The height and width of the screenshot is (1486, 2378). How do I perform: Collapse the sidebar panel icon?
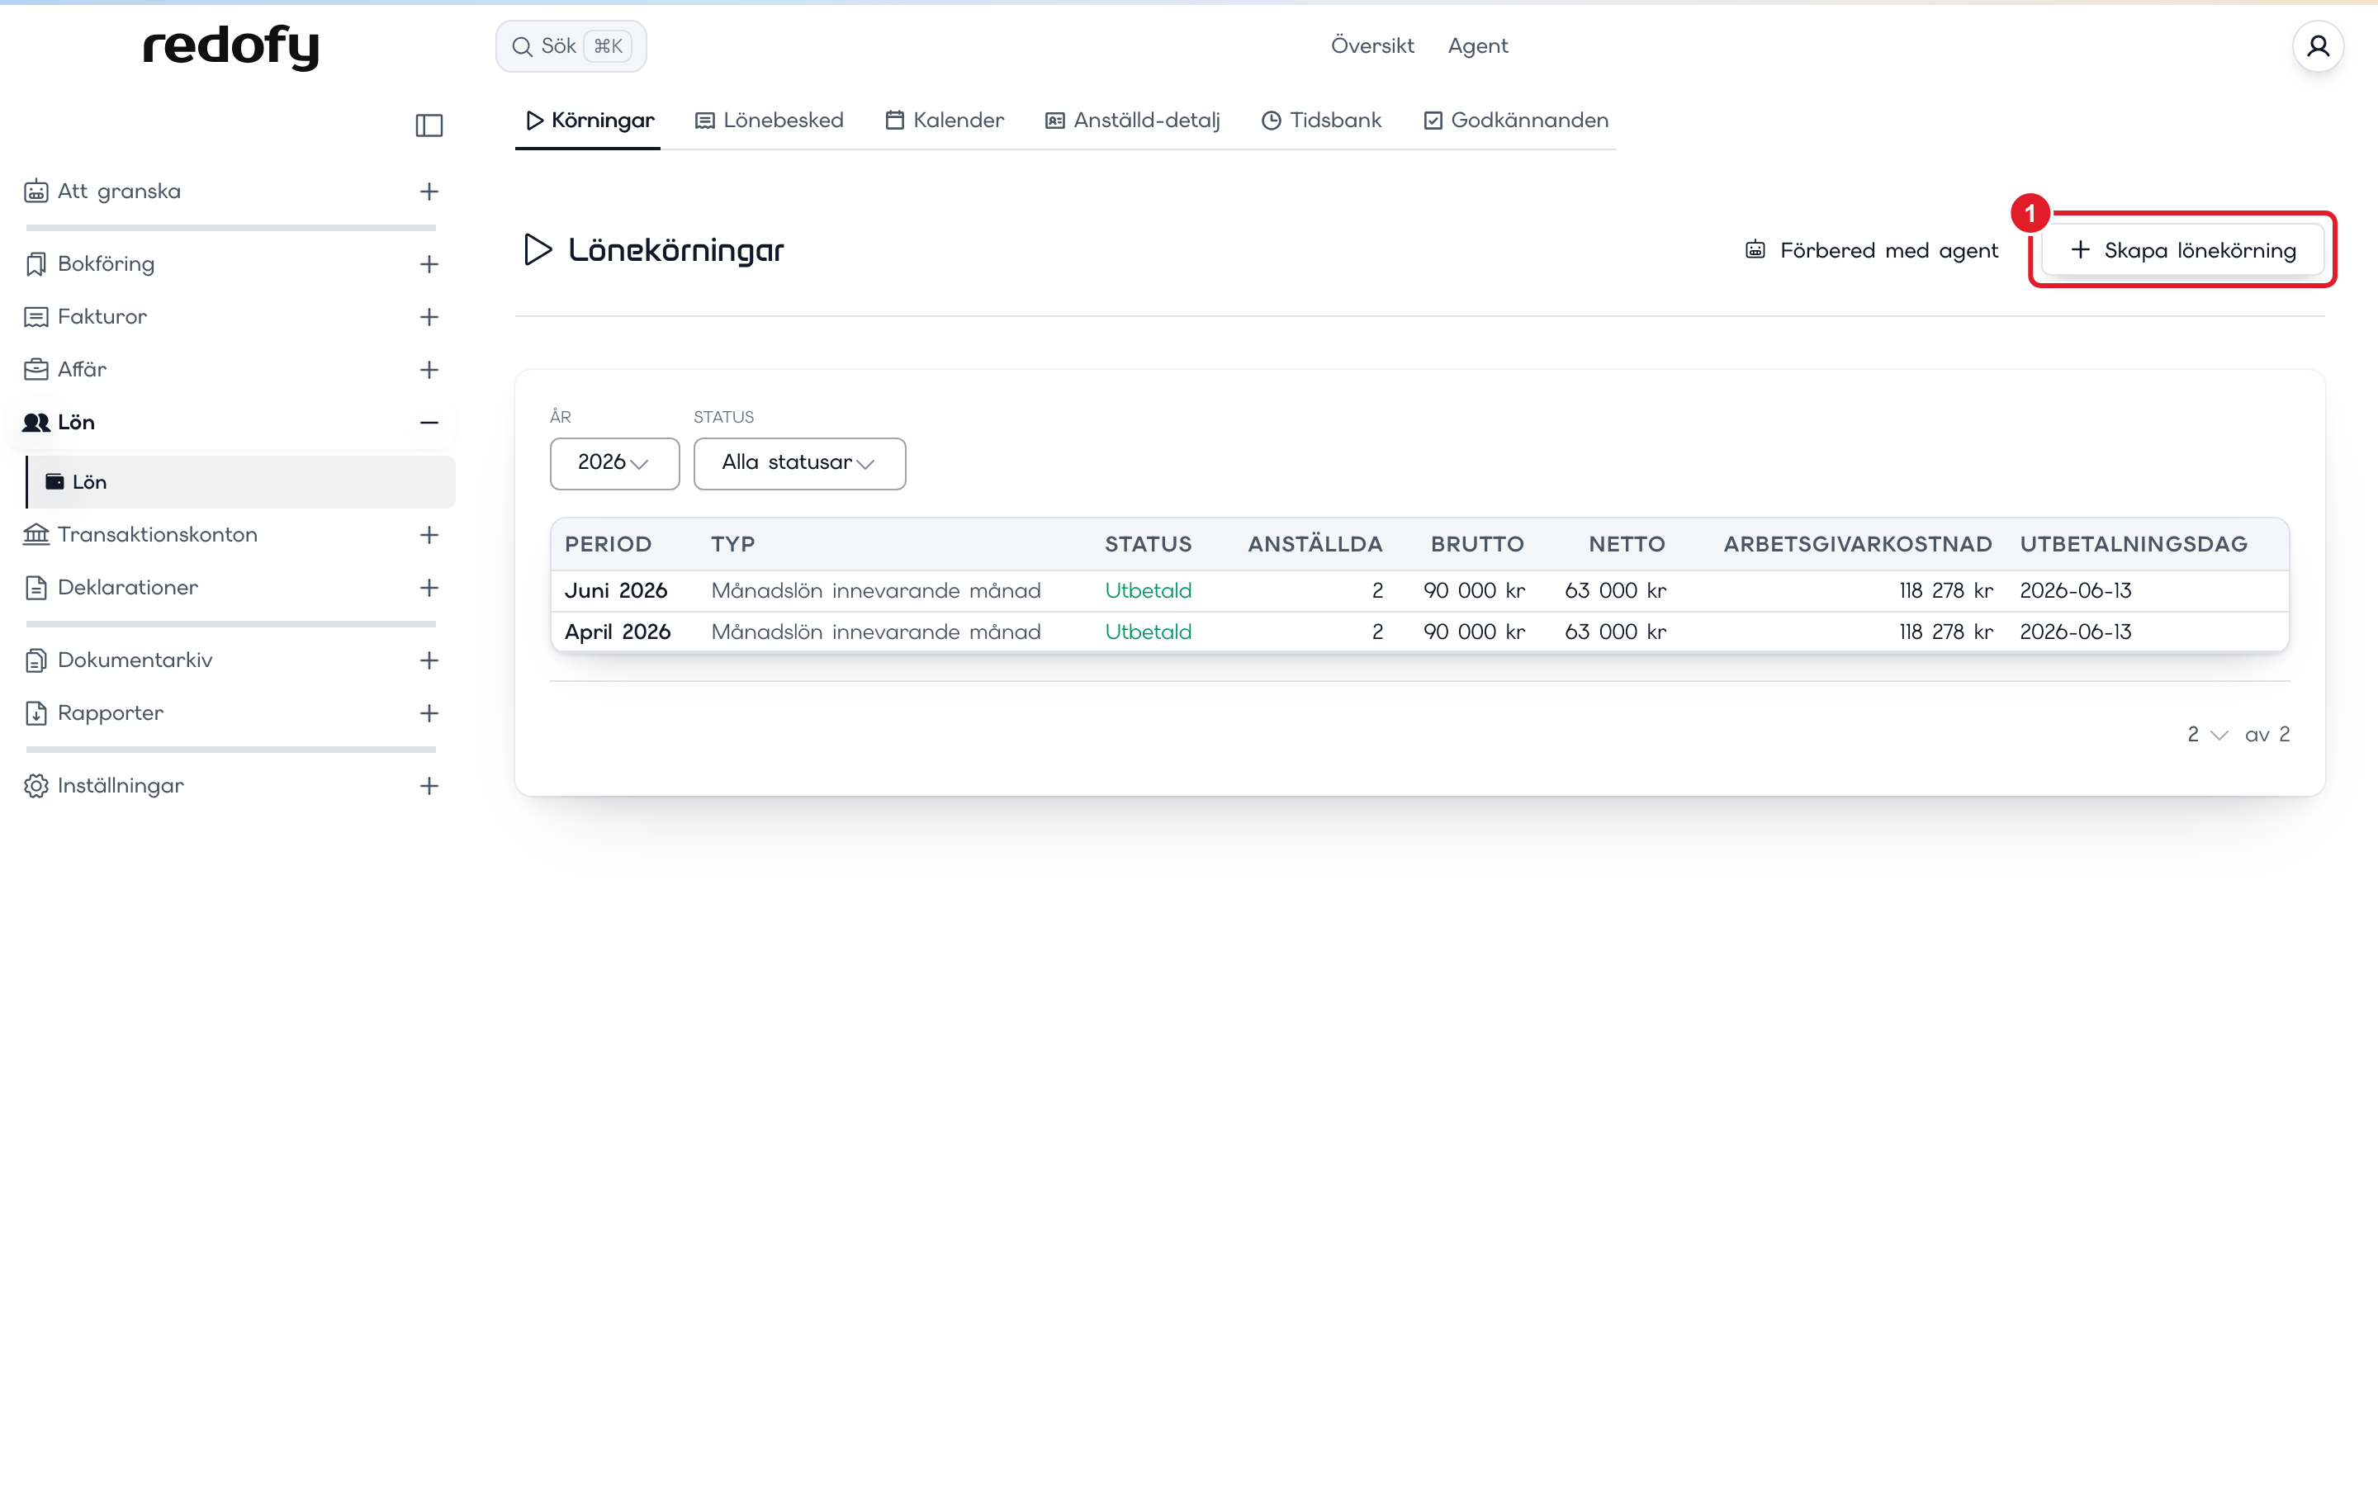pyautogui.click(x=429, y=125)
